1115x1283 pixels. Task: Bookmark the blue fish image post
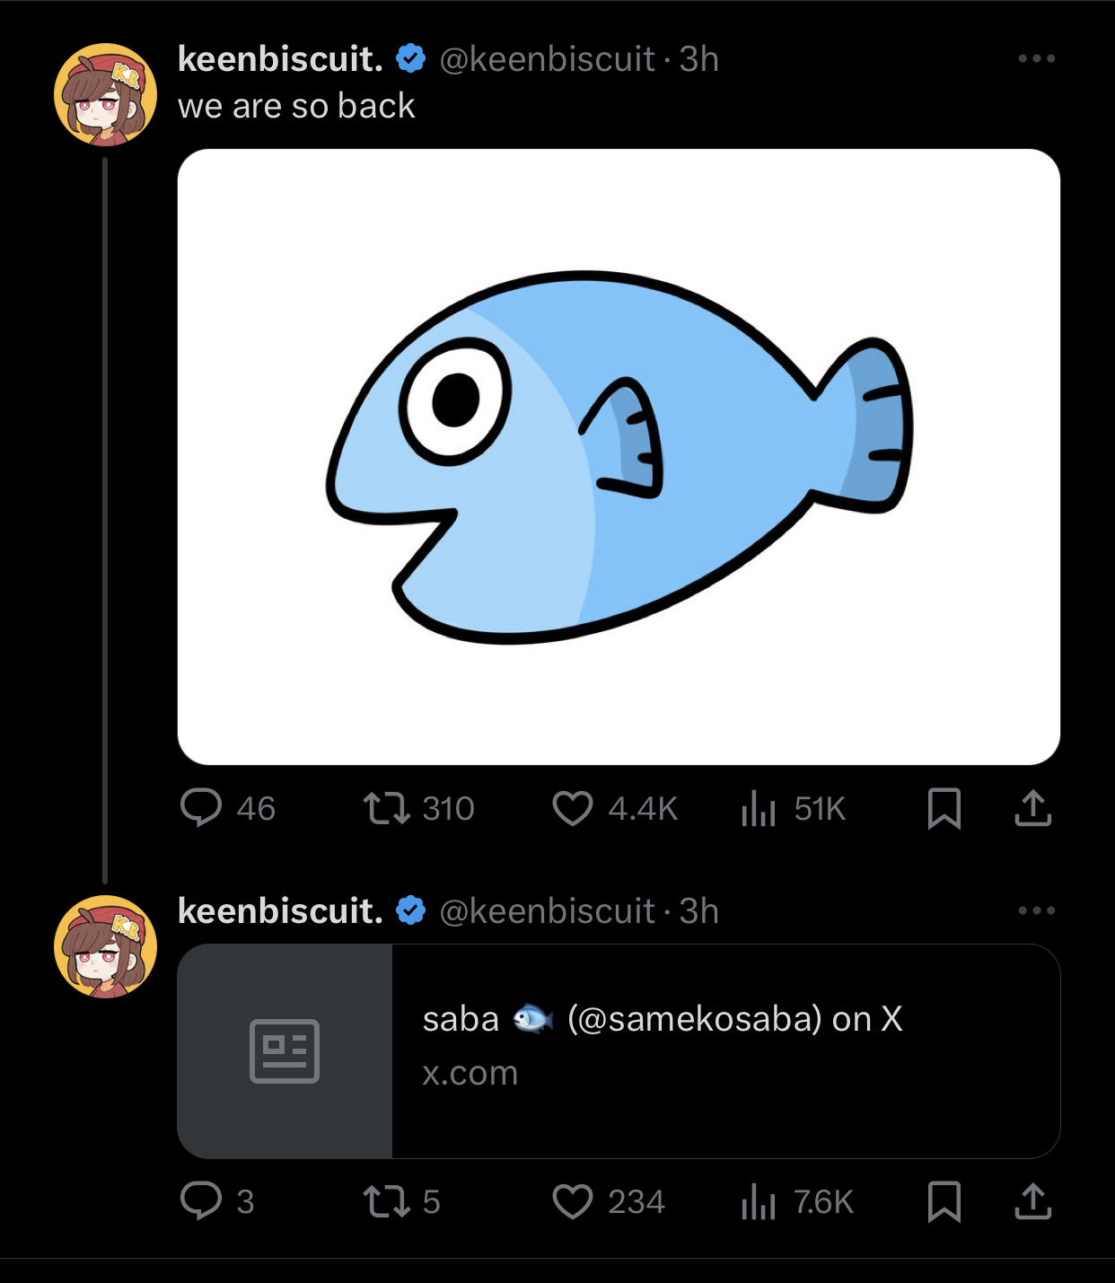tap(944, 808)
